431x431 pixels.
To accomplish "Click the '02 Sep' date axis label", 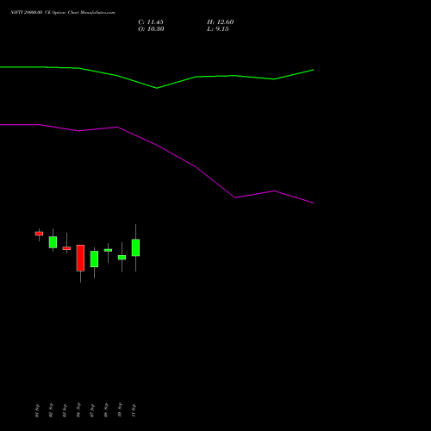I will click(51, 410).
